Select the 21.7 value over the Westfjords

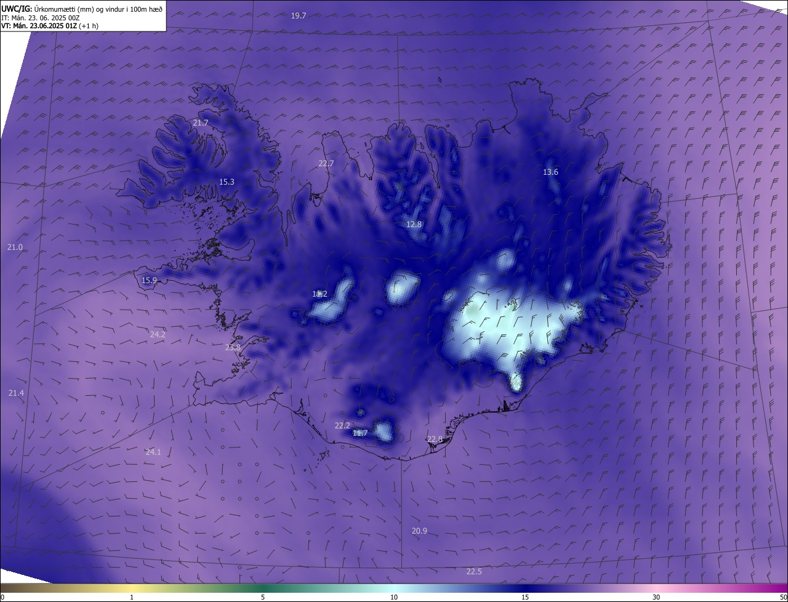201,123
